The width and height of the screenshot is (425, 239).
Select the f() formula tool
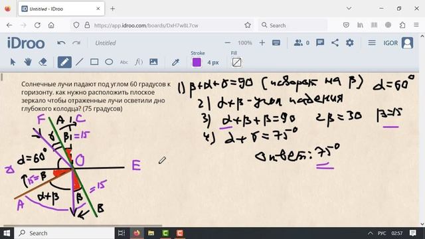tap(139, 62)
